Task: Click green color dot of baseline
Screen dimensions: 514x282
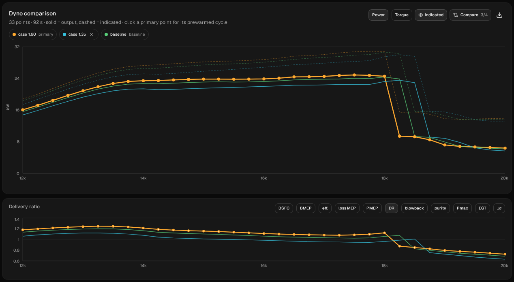Action: coord(107,34)
